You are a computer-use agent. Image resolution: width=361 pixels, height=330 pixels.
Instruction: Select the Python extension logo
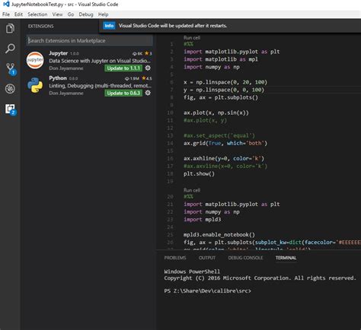click(x=35, y=85)
